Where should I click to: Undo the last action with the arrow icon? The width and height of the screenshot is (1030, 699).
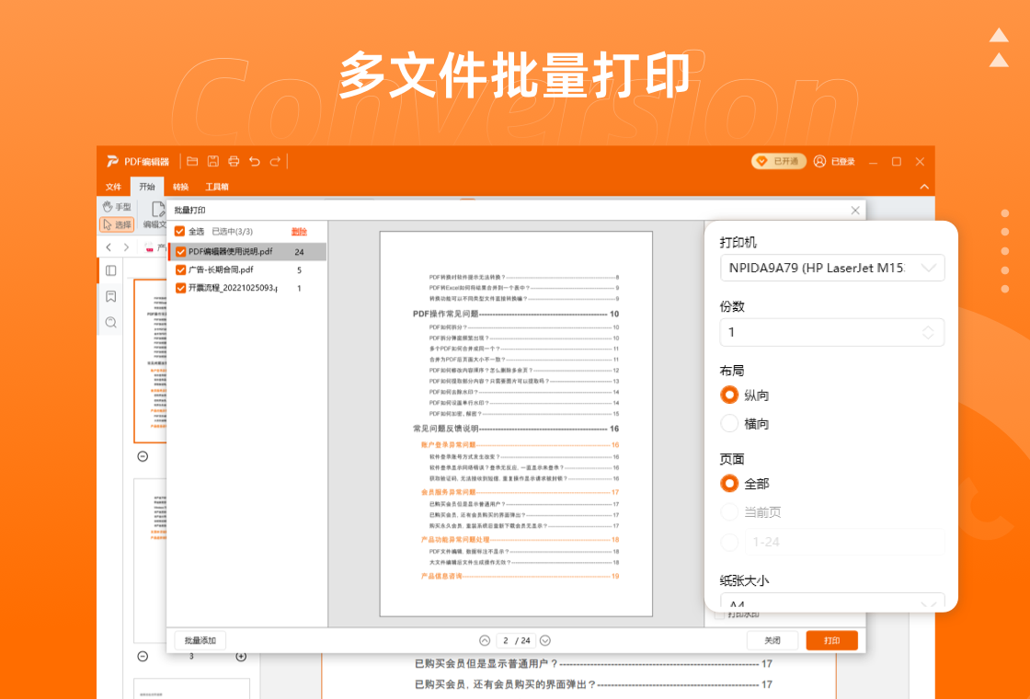pyautogui.click(x=255, y=161)
